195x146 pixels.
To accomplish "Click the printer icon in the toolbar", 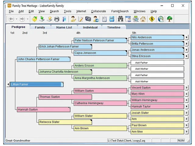I will (x=57, y=19).
